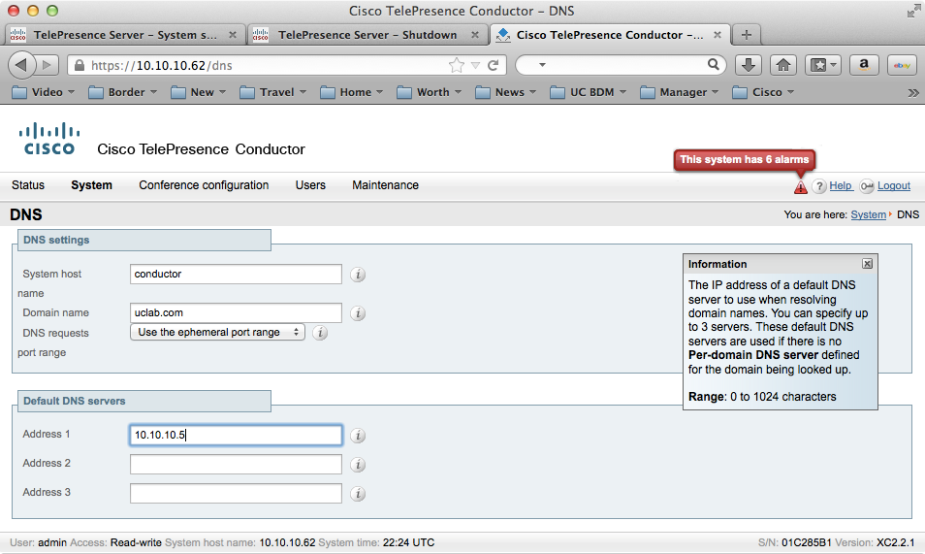Click the System host name input field
Image resolution: width=925 pixels, height=554 pixels.
click(x=236, y=274)
